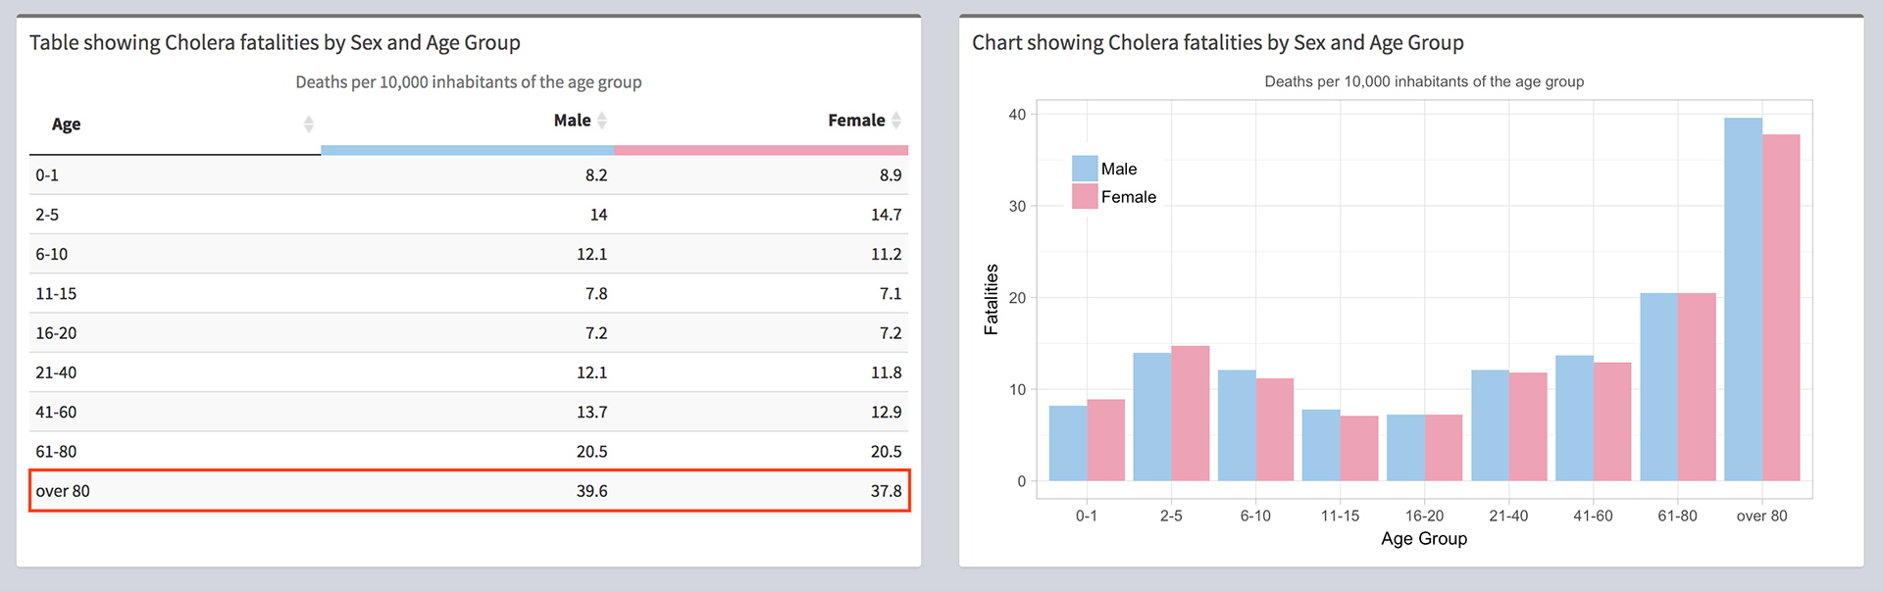Click the Female column header text

[856, 121]
